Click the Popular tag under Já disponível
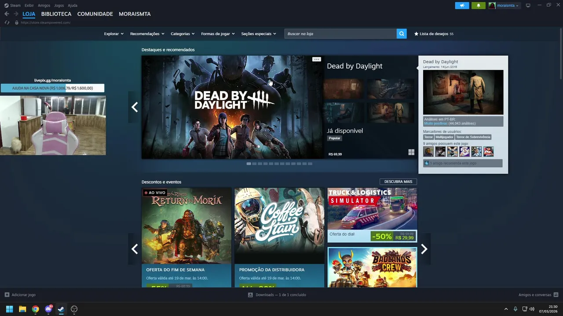Screen dimensions: 563x316 [335, 138]
